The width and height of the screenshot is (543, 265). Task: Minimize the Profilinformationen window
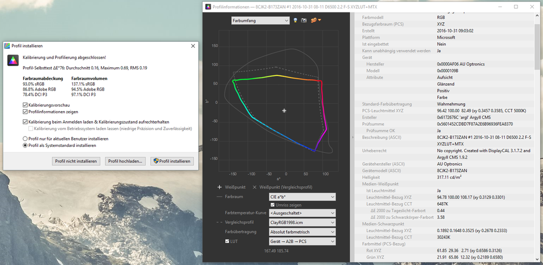coord(500,7)
